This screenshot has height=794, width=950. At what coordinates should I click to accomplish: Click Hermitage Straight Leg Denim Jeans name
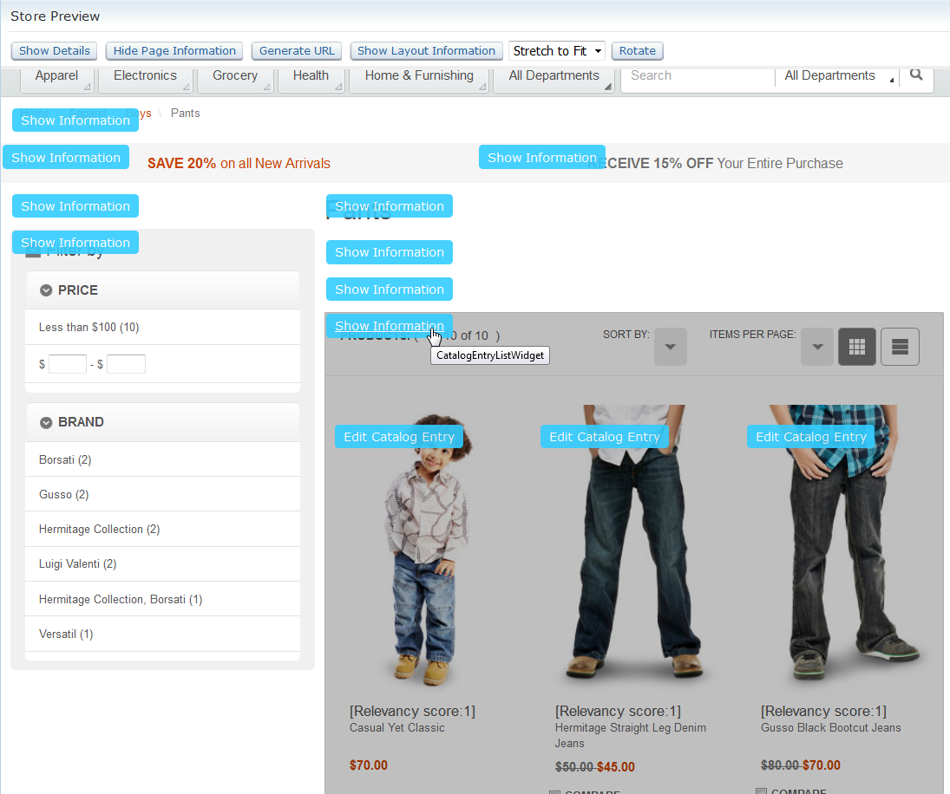(x=630, y=735)
